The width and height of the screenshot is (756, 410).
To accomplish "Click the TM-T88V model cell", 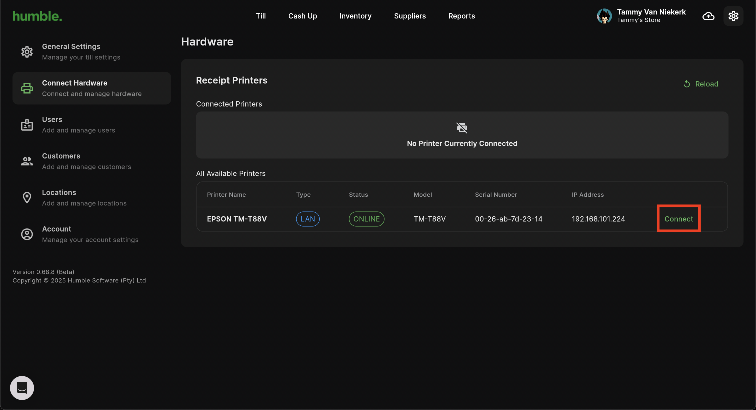I will 430,219.
